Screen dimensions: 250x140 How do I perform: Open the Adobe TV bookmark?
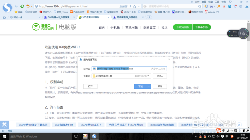(212, 12)
